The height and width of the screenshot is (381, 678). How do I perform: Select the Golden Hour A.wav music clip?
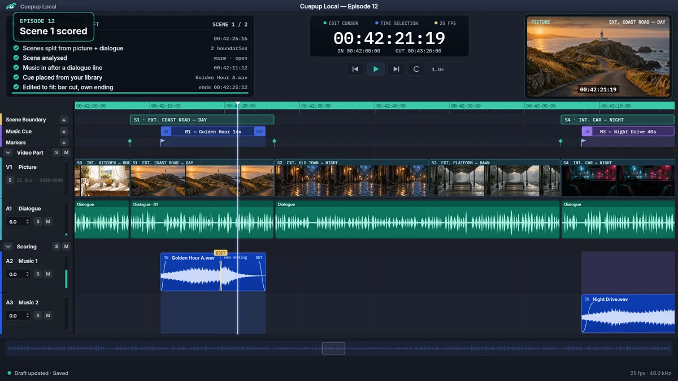[213, 272]
